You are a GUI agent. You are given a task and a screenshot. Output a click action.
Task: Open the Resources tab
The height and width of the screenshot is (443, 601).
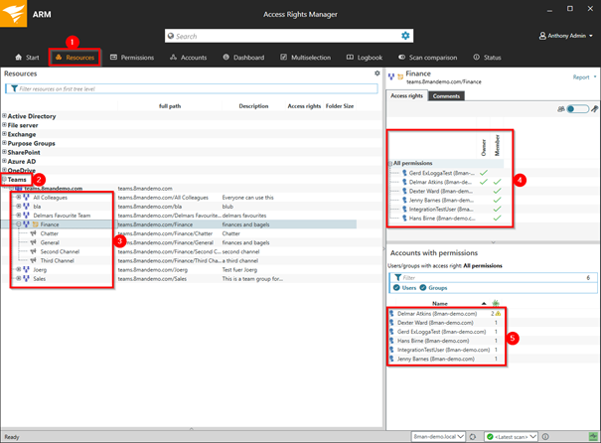tap(75, 58)
